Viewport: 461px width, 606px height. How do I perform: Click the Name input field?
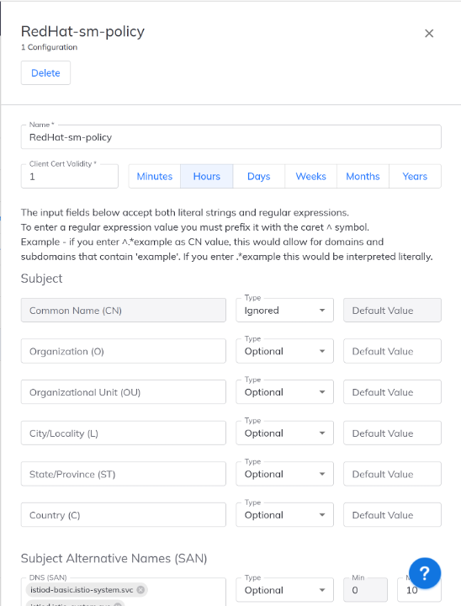(x=231, y=137)
